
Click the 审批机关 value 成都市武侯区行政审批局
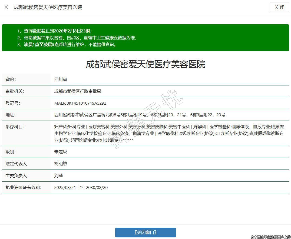click(78, 91)
